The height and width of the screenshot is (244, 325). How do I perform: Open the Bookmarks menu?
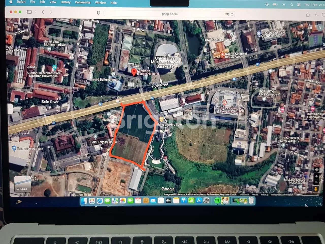point(83,2)
